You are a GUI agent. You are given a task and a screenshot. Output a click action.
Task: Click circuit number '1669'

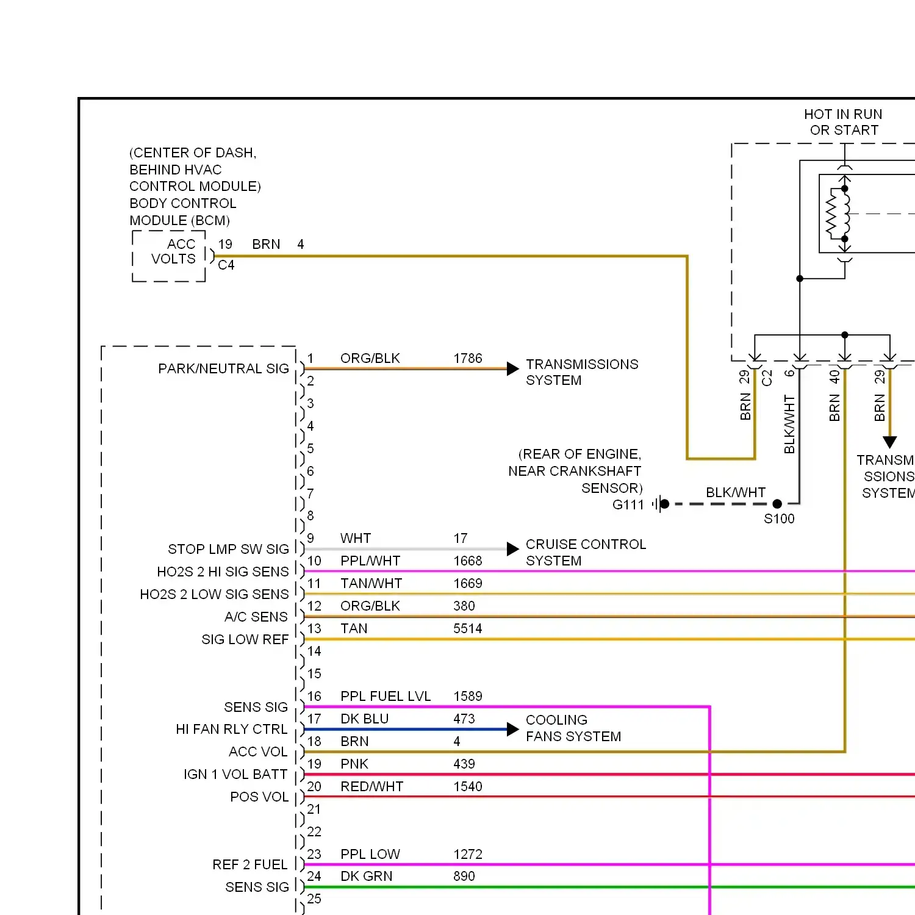tap(468, 583)
